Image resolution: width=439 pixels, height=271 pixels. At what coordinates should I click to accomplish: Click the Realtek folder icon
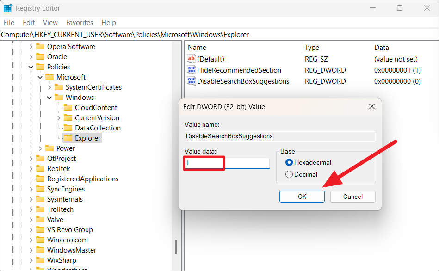tap(40, 168)
